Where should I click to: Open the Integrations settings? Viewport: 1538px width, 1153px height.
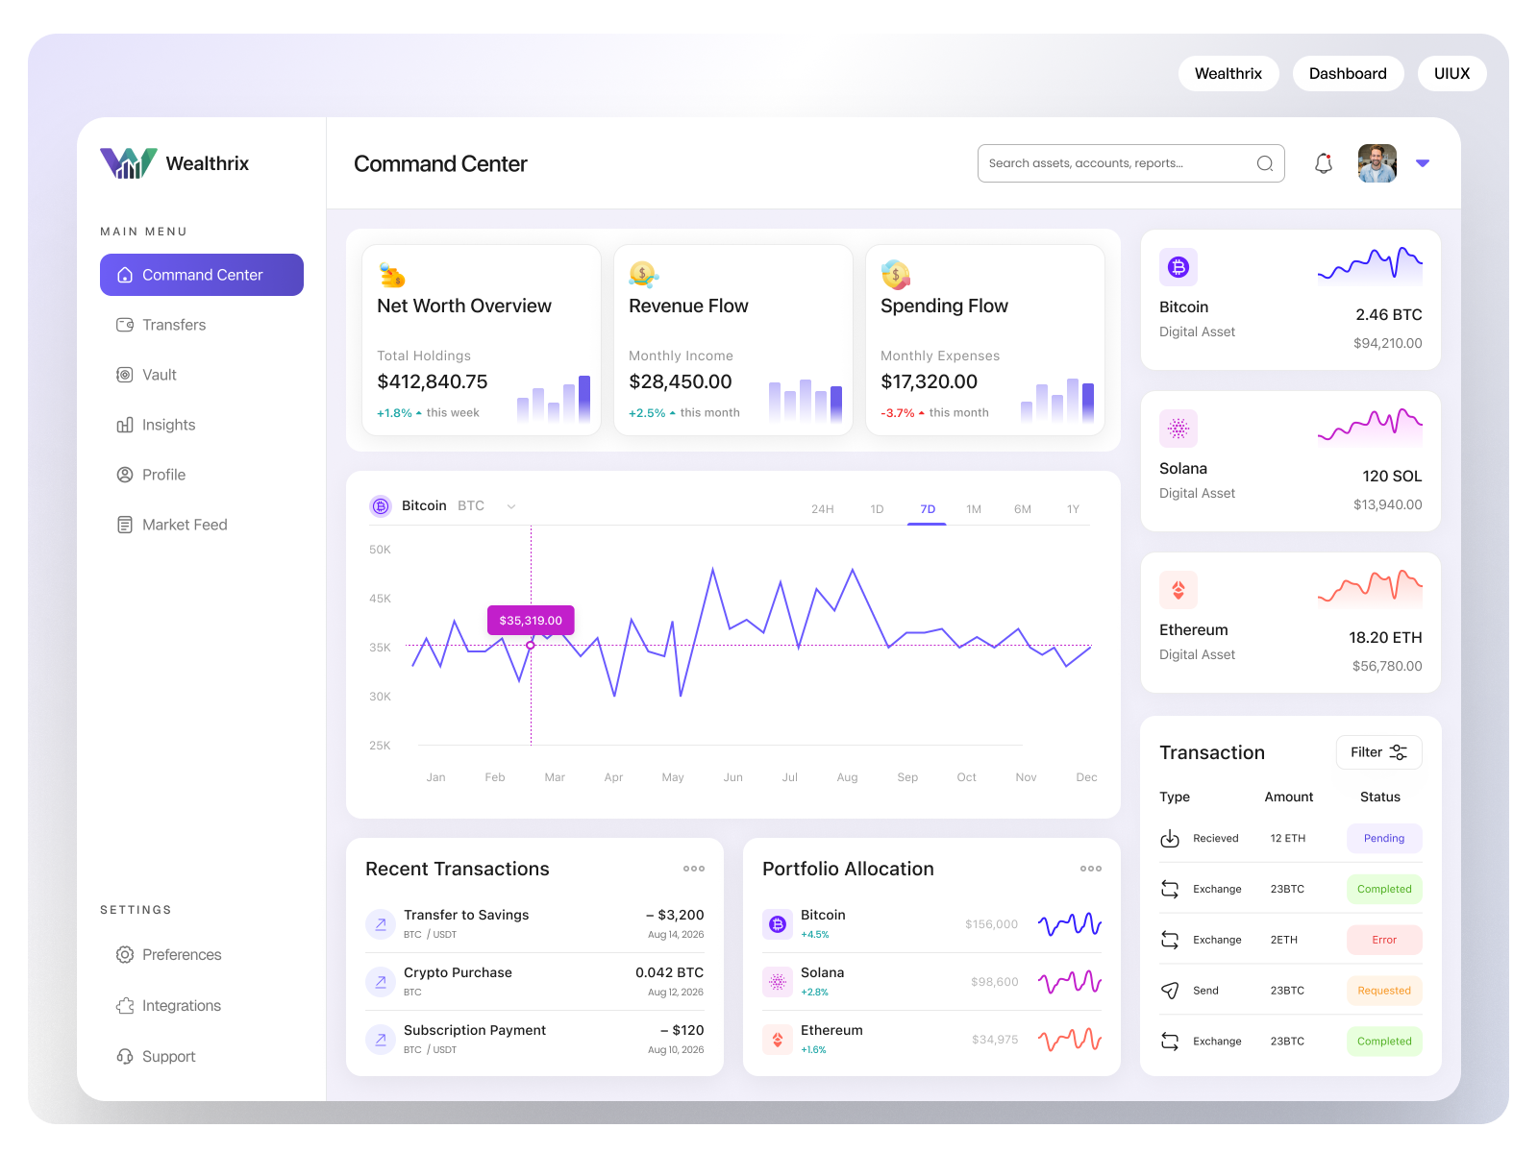181,1005
